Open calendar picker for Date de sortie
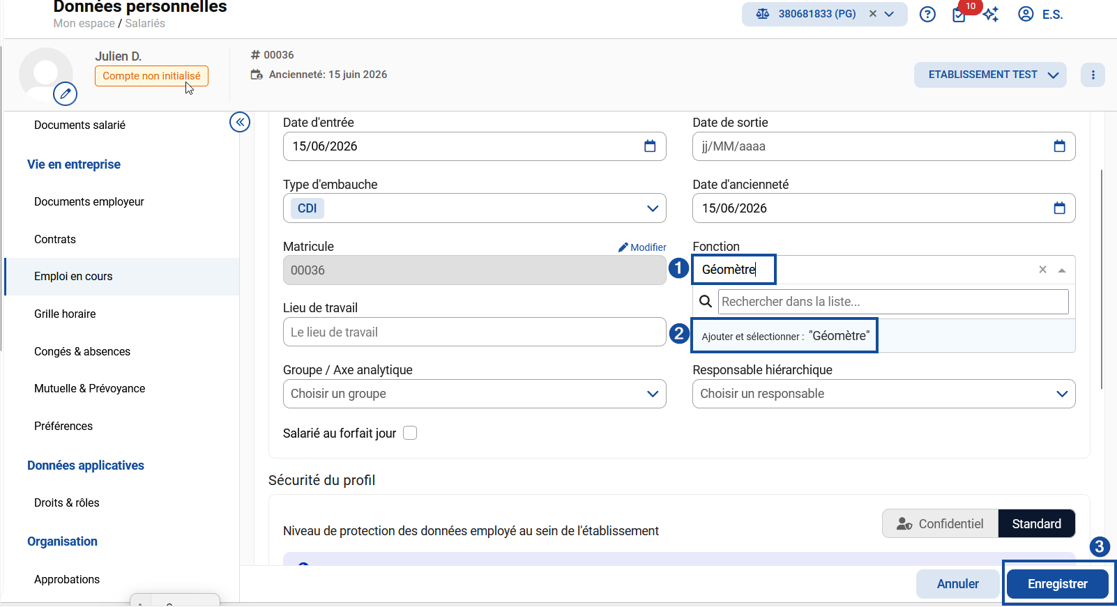1117x607 pixels. tap(1059, 146)
